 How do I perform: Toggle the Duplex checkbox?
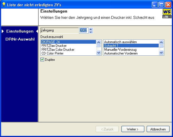[x=42, y=60]
